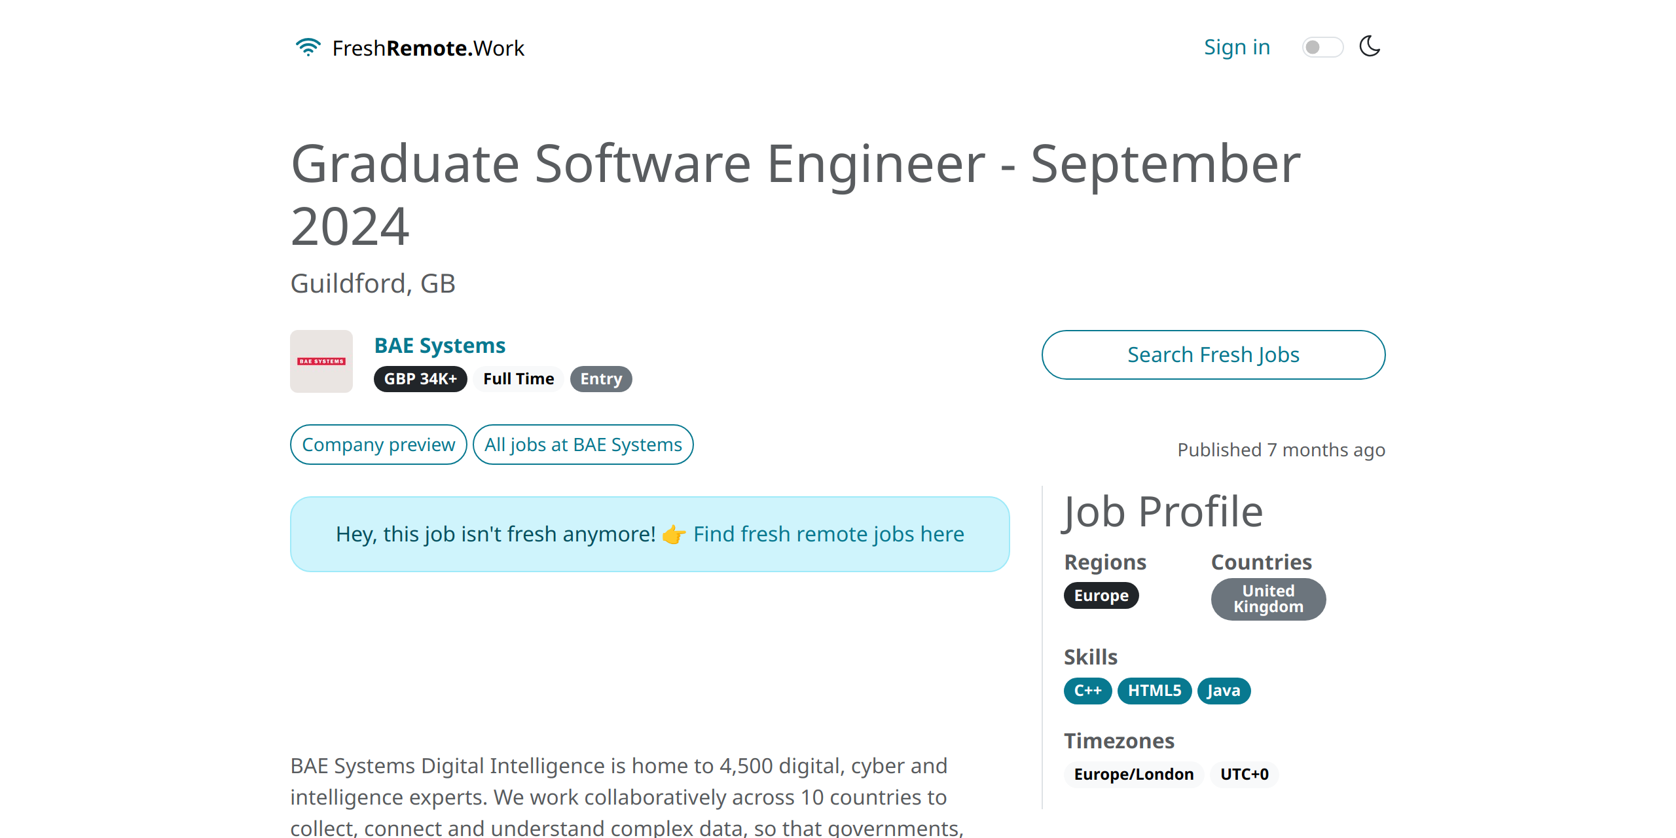
Task: Click the HTML5 skill tag
Action: (1154, 689)
